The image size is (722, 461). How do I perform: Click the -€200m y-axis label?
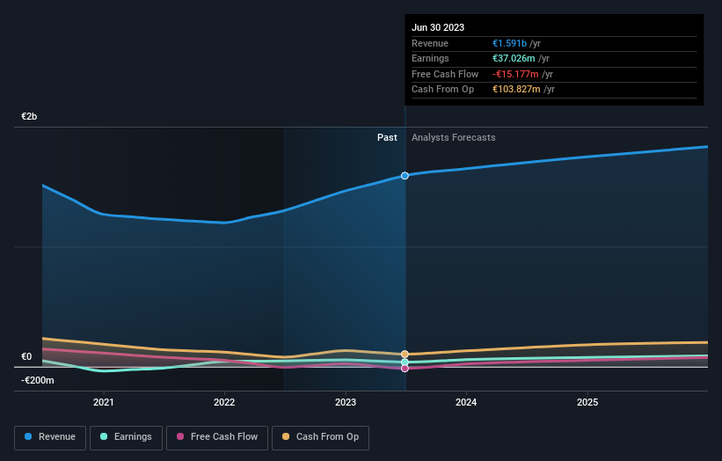[x=37, y=380]
